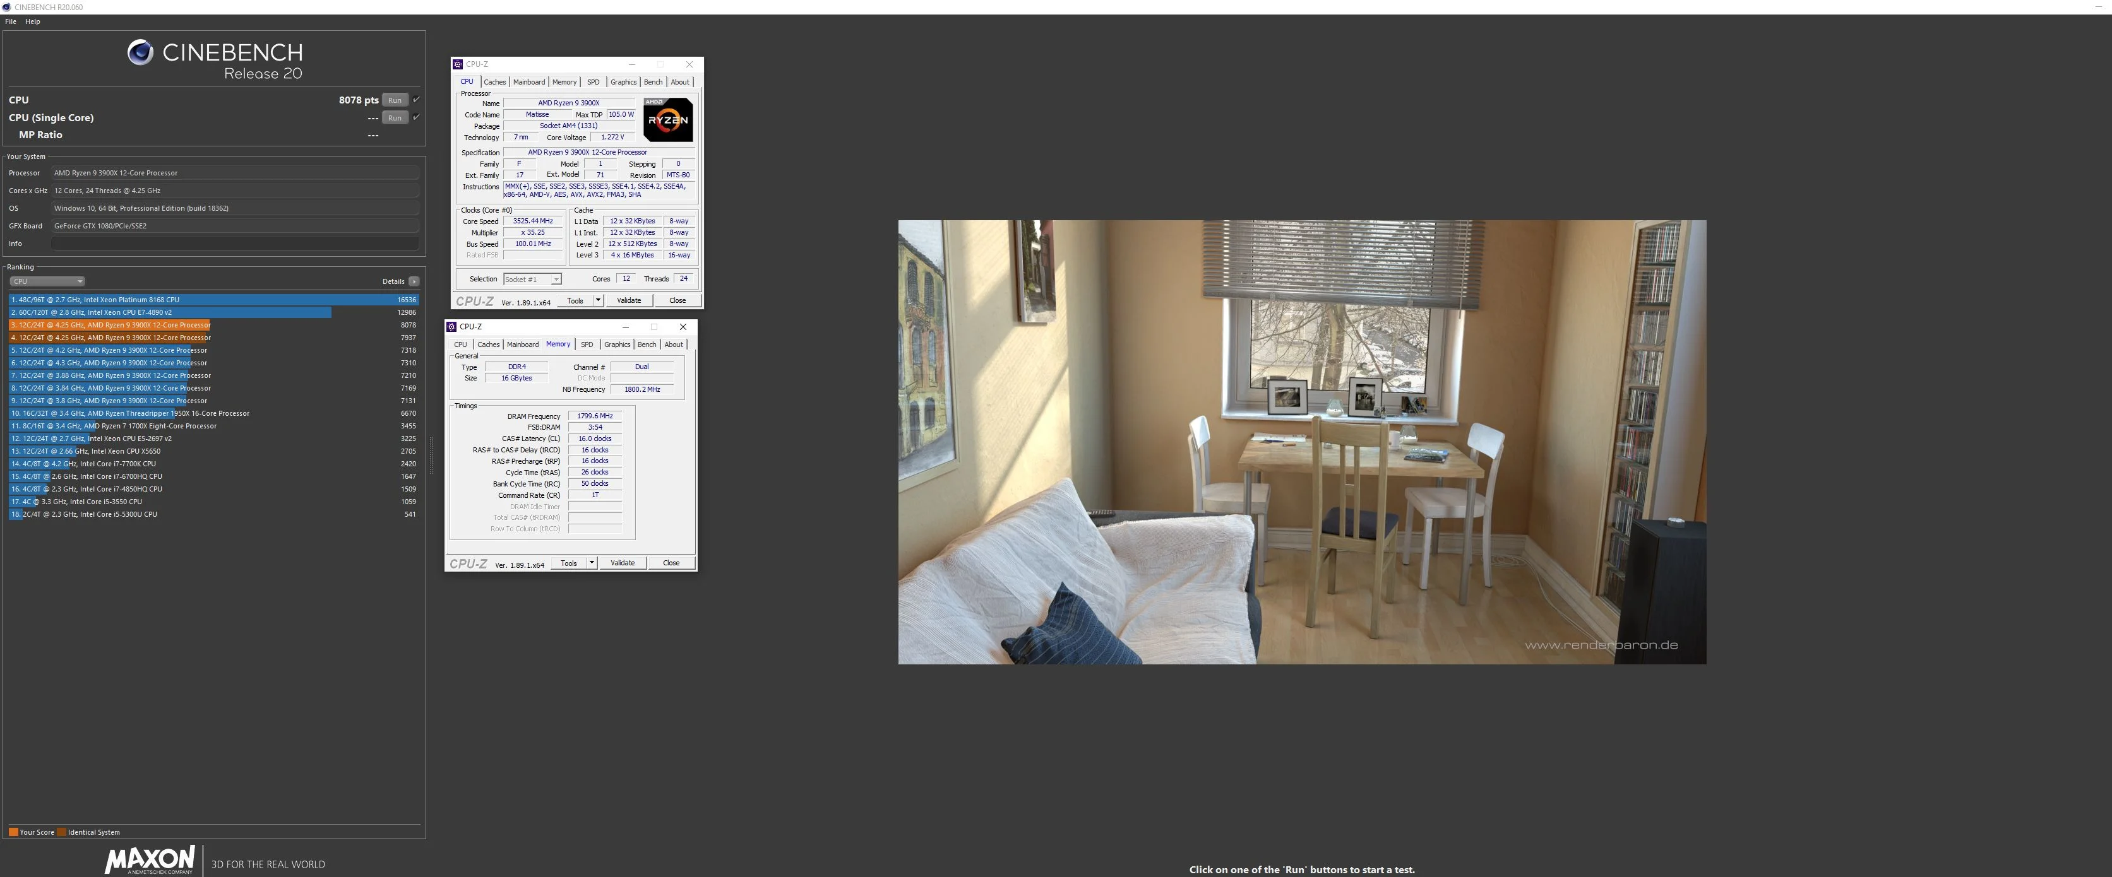Open SPD tab in lower CPU-Z window
This screenshot has height=877, width=2112.
(x=587, y=344)
